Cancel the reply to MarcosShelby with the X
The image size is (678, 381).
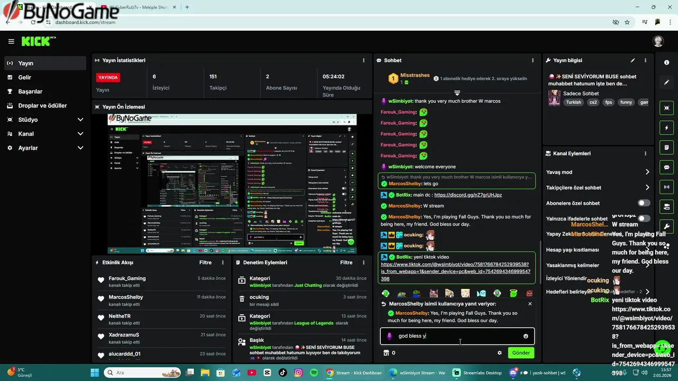[x=530, y=304]
